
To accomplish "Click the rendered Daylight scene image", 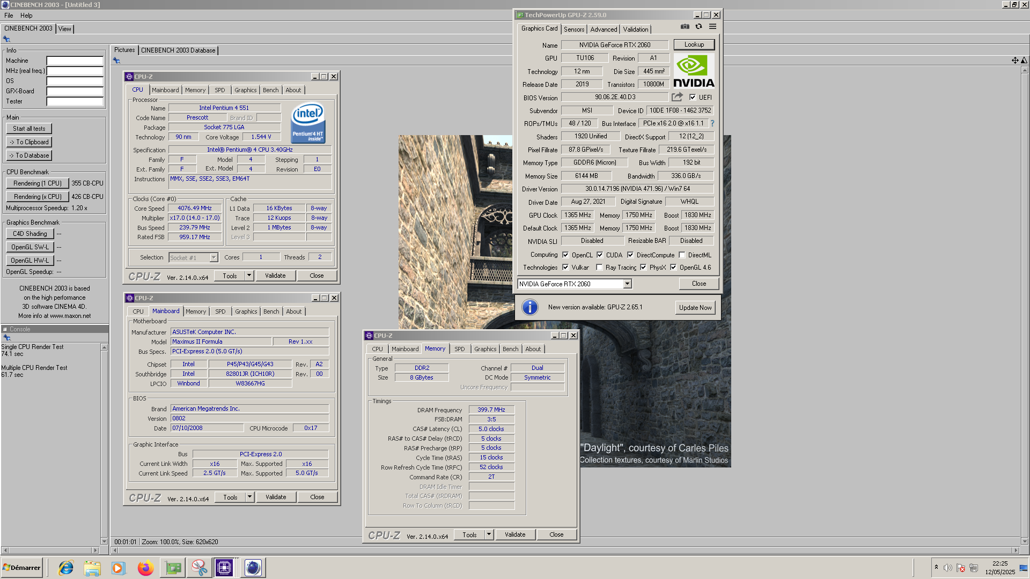I will (564, 301).
